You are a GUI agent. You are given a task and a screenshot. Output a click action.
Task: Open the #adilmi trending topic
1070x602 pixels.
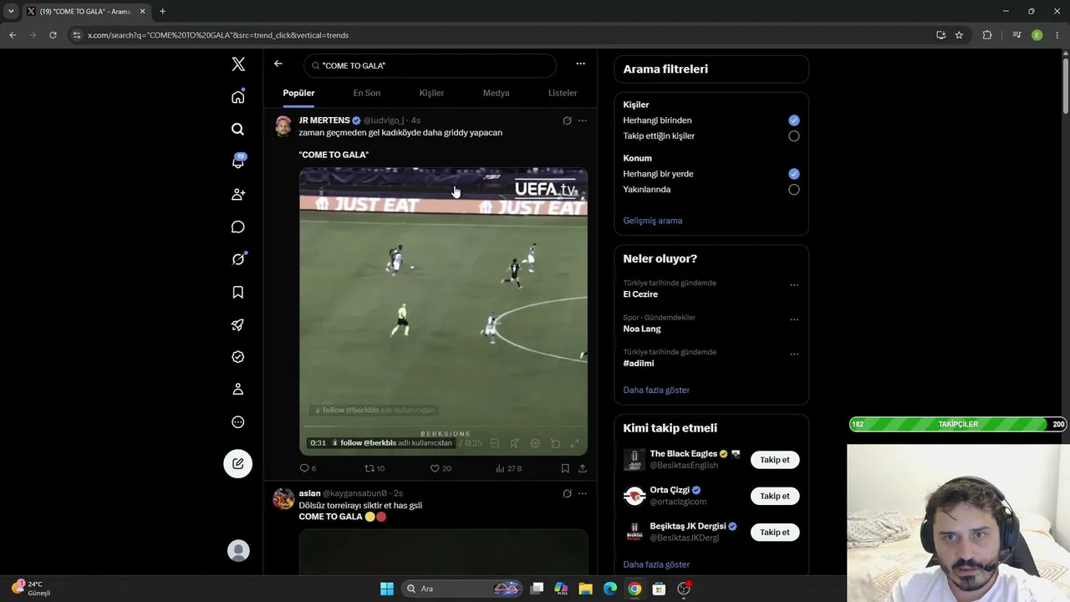(639, 364)
